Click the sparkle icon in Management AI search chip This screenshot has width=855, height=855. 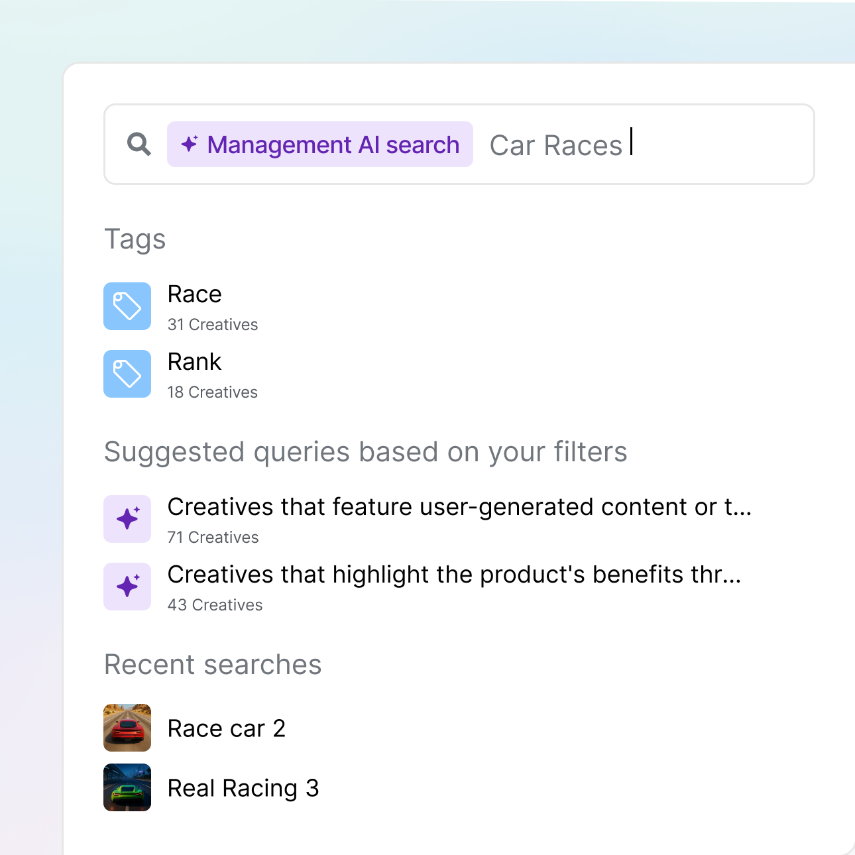(x=190, y=144)
